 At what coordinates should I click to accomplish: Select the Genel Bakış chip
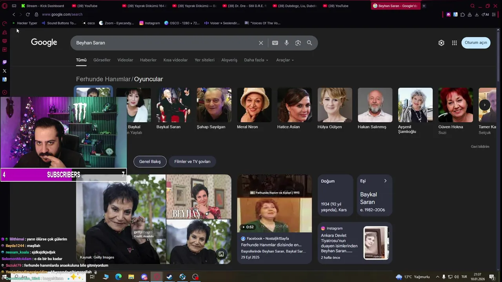150,161
